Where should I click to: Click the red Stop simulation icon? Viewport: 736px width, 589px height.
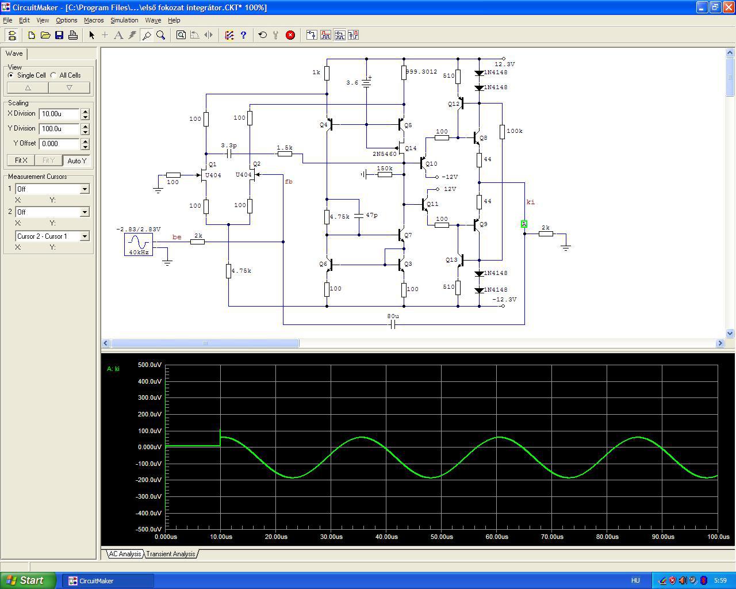click(x=290, y=35)
